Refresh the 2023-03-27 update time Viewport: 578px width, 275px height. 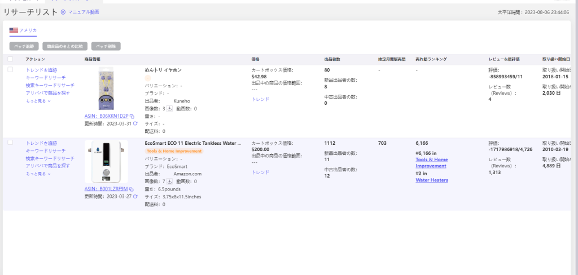coord(135,197)
